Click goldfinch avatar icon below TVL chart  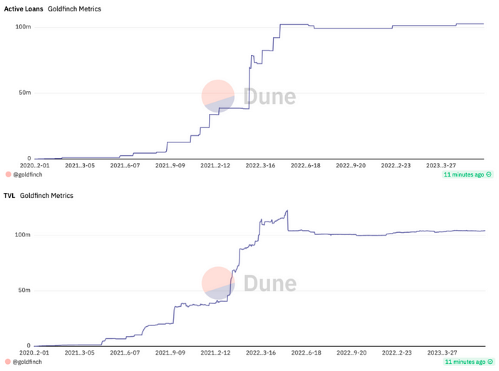[x=8, y=362]
